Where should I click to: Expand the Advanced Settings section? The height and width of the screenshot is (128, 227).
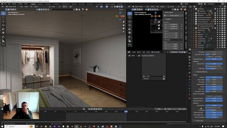point(201,72)
